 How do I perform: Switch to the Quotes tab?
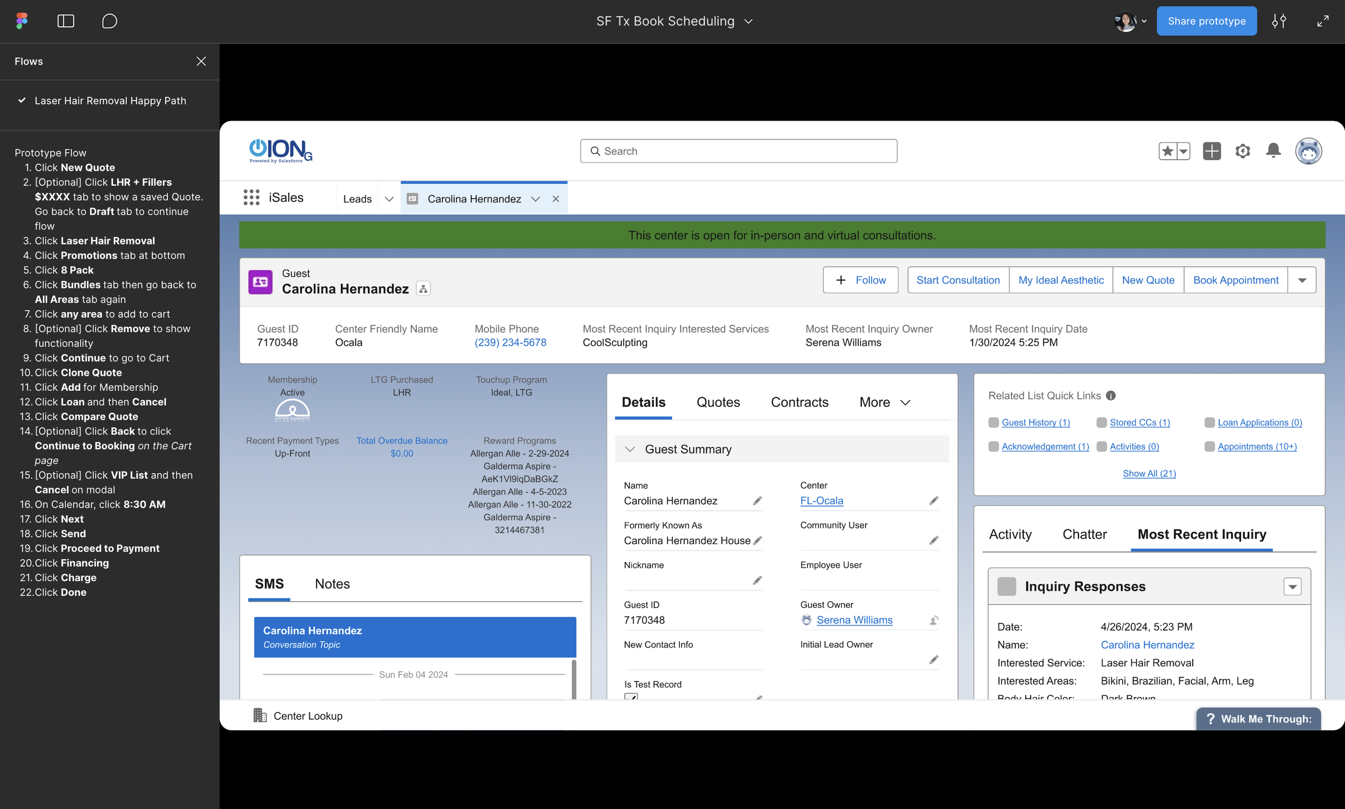718,402
